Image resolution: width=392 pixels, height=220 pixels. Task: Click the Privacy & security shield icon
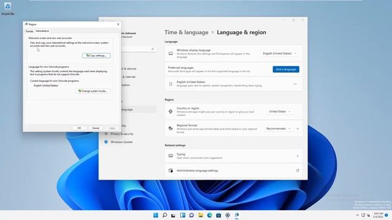click(x=106, y=134)
